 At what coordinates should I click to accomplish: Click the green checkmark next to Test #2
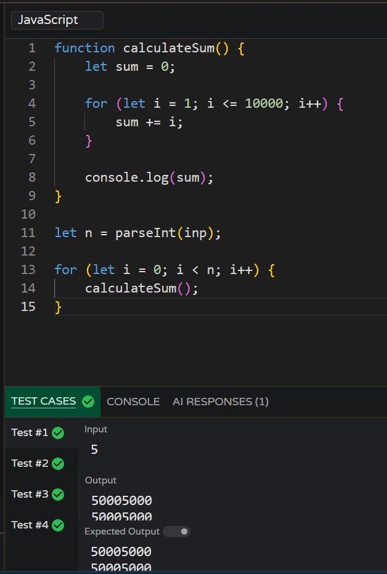58,464
